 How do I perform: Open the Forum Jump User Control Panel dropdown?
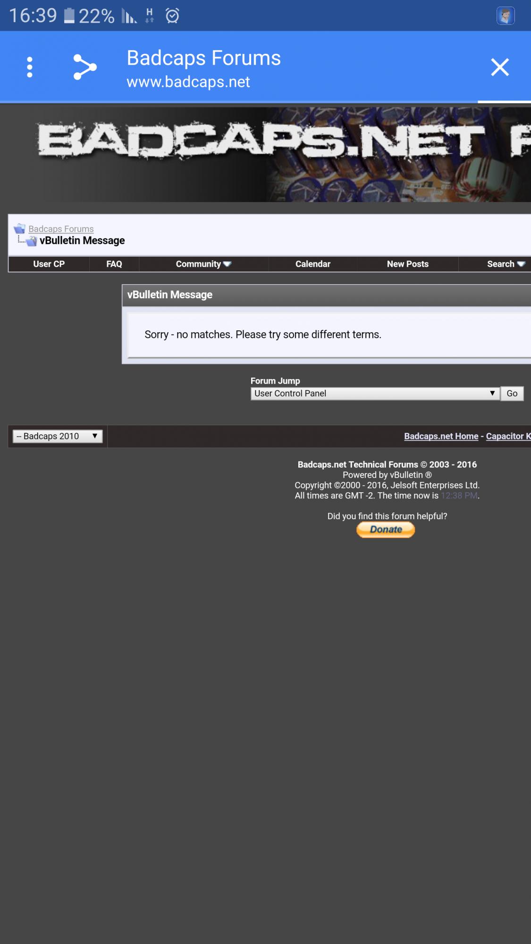click(x=375, y=394)
